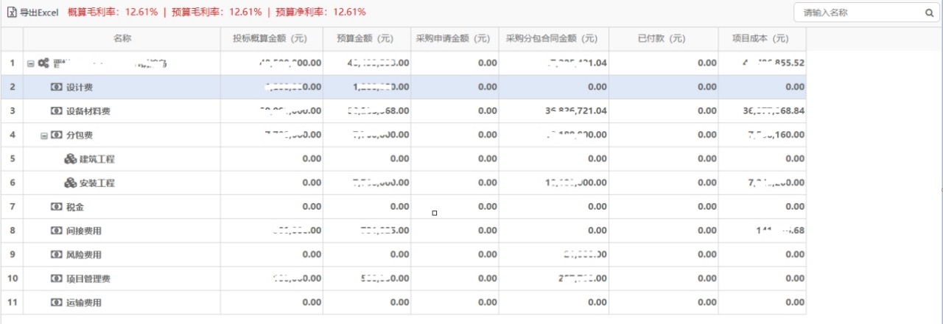Click the money icon beside 设备材料费

click(x=57, y=111)
